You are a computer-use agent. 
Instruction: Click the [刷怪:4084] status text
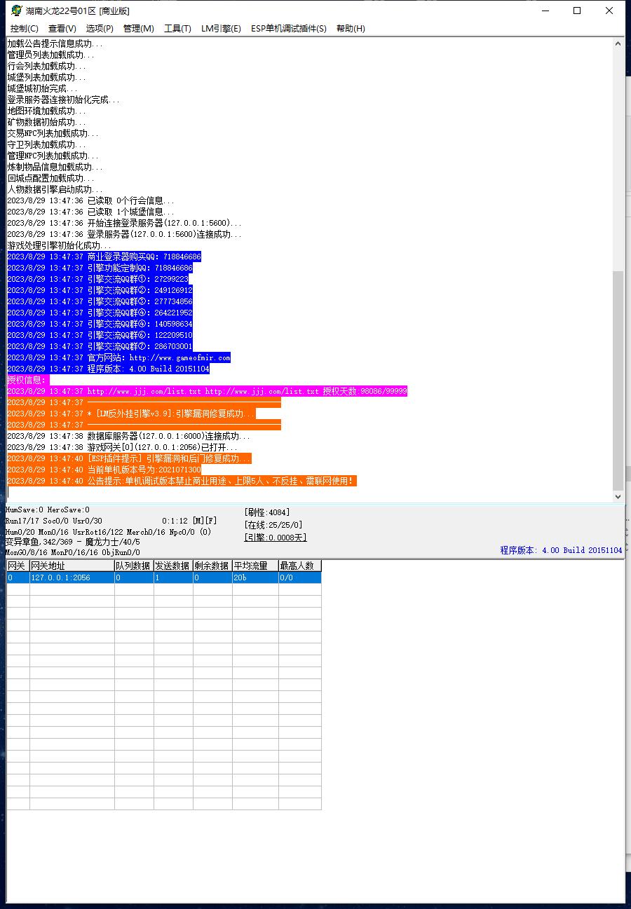267,512
